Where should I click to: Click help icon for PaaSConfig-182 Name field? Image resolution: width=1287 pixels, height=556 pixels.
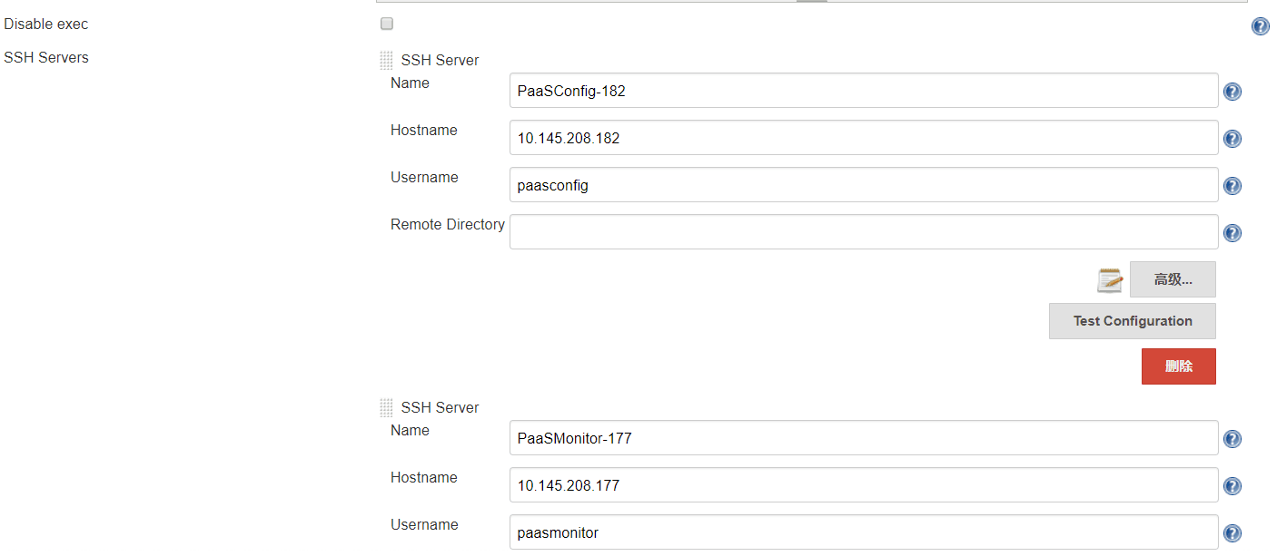pyautogui.click(x=1233, y=92)
